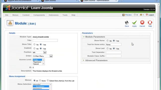
Task: Click the up arrow of Menu Selection list
Action: [50, 84]
